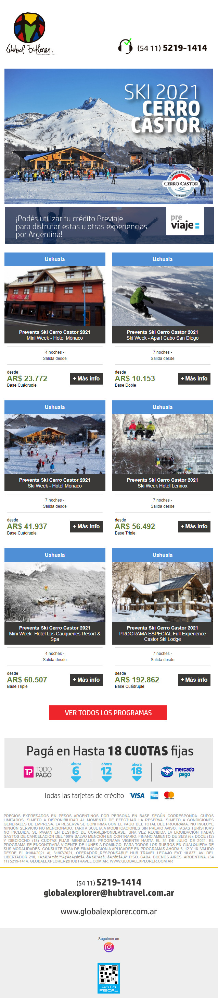The image size is (218, 998).
Task: Open the Ski 2021 Cerro Castor banner
Action: pyautogui.click(x=108, y=136)
